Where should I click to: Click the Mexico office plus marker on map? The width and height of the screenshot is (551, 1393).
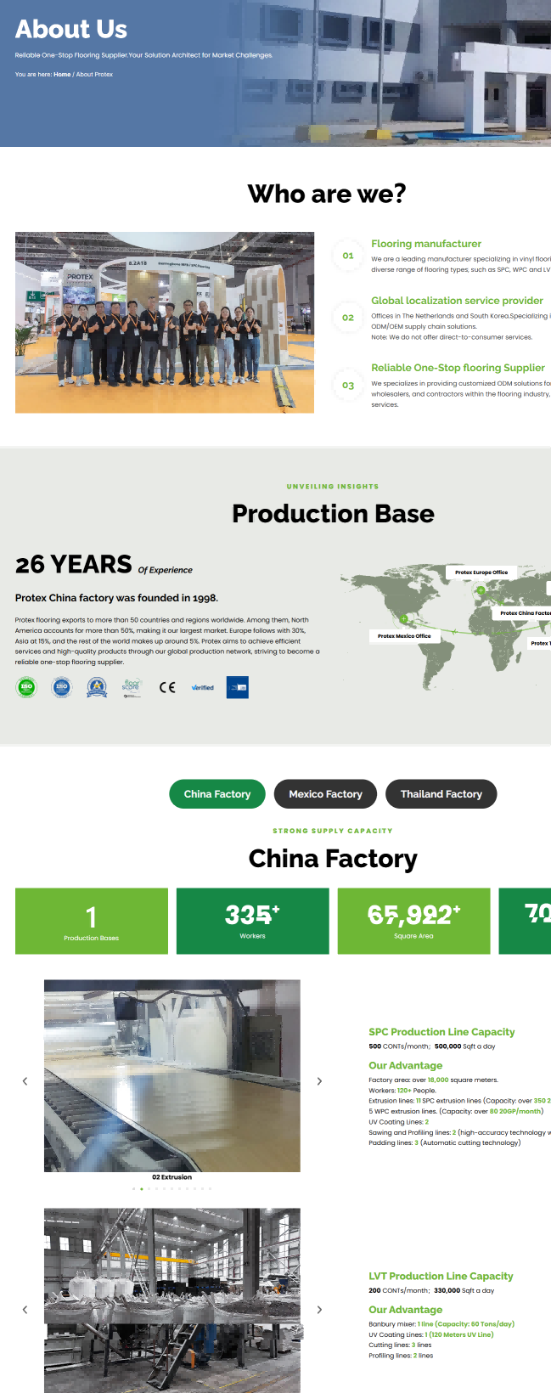tap(404, 618)
